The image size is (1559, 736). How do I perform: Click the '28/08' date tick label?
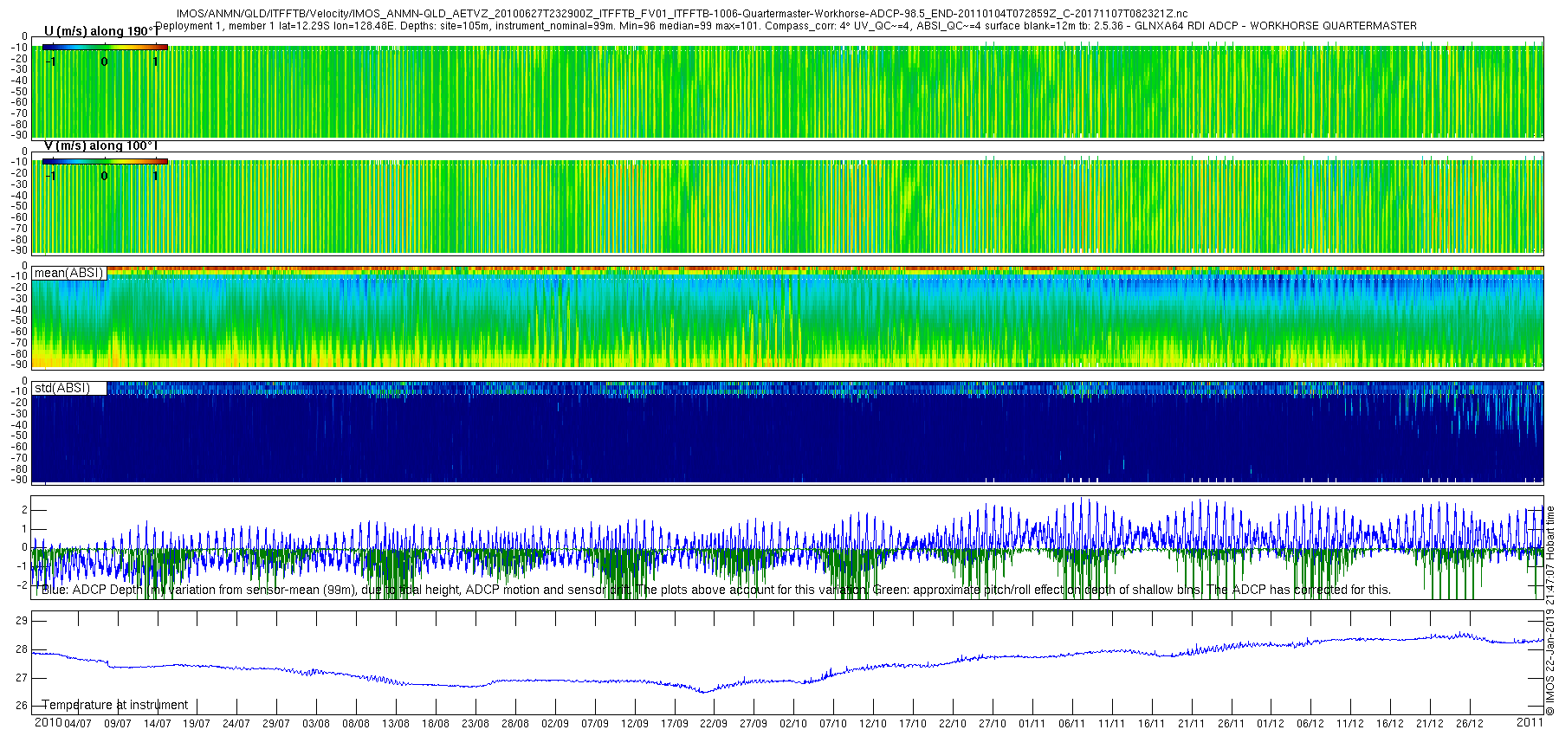coord(515,724)
